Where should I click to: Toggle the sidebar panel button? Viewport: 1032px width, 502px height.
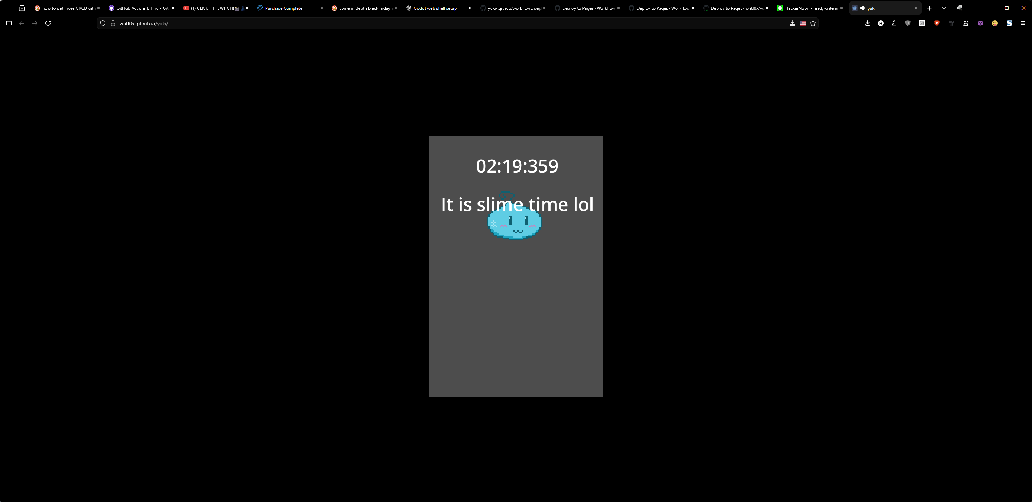(x=9, y=23)
